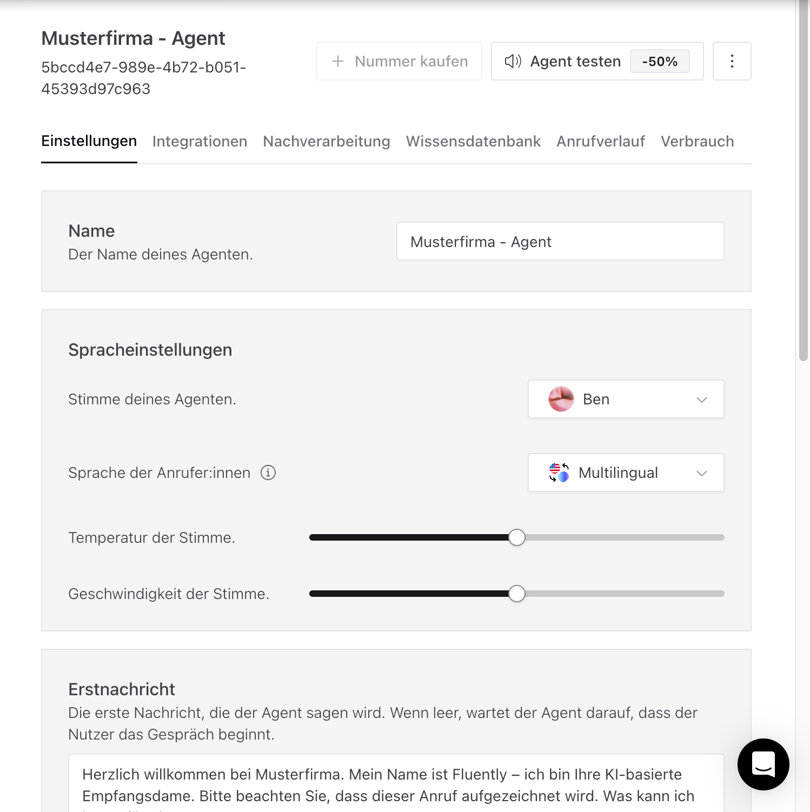Click the 'Sprache der Anrufer:innen' label
The height and width of the screenshot is (812, 810).
click(160, 472)
